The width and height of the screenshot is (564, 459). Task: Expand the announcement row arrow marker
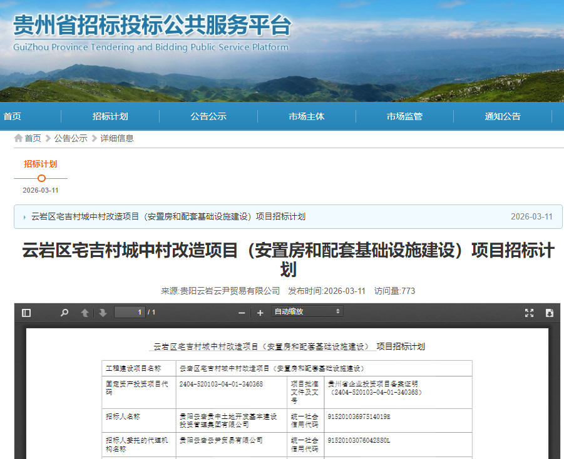click(x=25, y=216)
